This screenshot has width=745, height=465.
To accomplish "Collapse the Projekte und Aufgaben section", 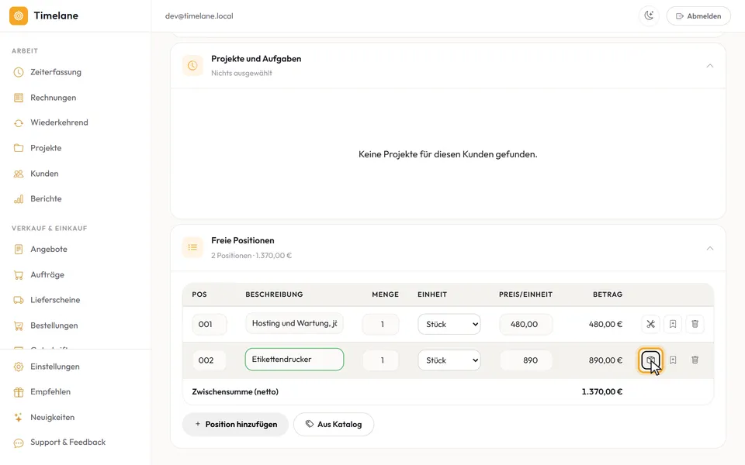I will pyautogui.click(x=710, y=66).
